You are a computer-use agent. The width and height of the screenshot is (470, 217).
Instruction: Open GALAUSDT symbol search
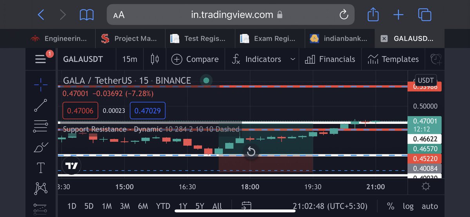tap(83, 59)
